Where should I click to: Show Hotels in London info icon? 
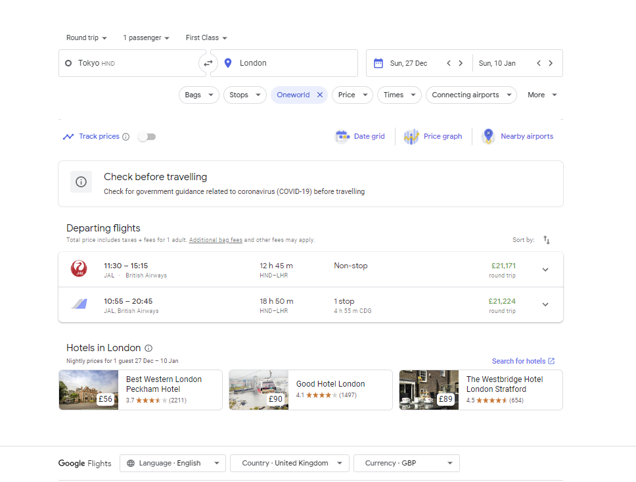click(x=149, y=348)
